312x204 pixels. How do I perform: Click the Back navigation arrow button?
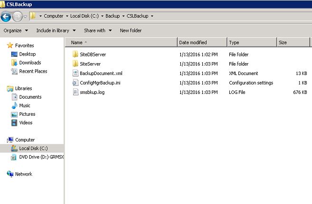click(x=6, y=17)
